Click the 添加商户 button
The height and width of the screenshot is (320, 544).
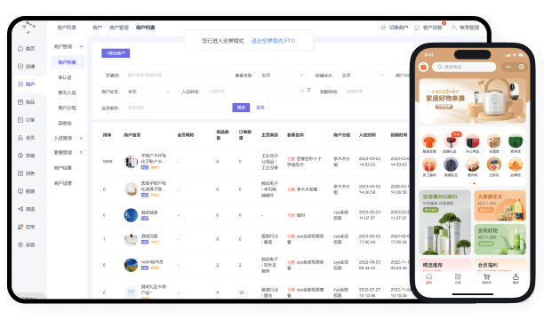116,53
